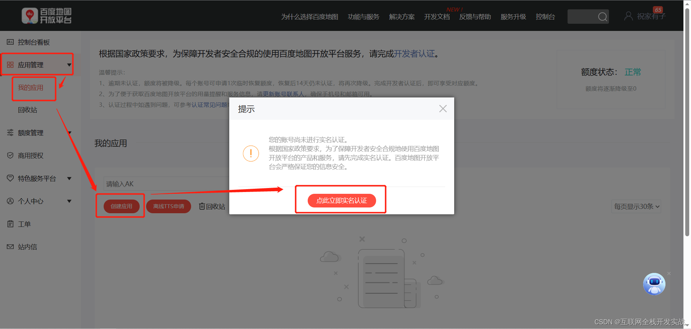The image size is (691, 329).
Task: Click the 离线TTS申请 button
Action: [x=168, y=206]
